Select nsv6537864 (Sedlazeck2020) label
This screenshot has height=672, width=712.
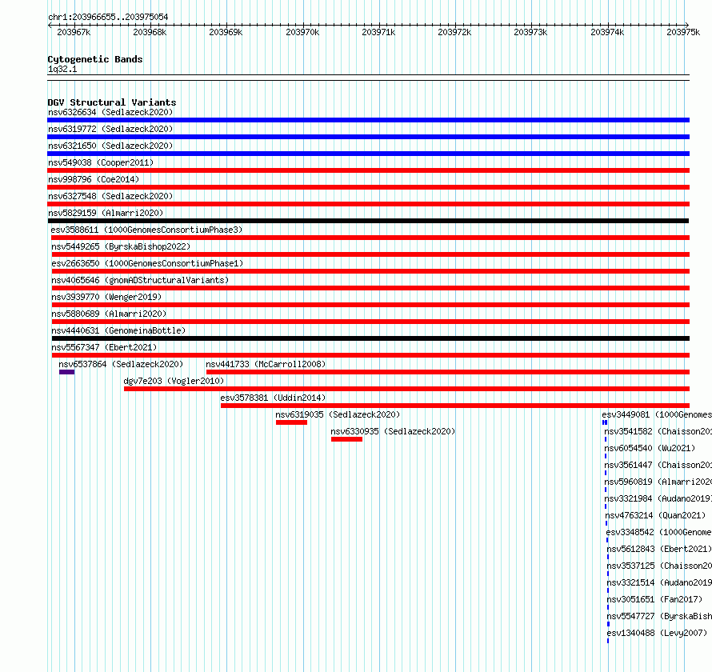pyautogui.click(x=121, y=364)
